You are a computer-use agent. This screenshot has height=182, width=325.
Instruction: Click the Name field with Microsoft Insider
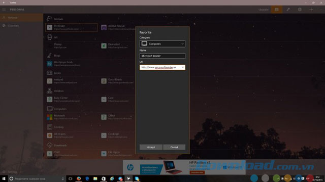162,56
